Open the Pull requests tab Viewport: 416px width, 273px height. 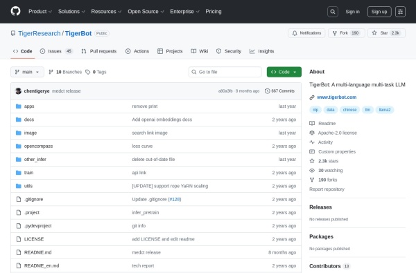click(99, 51)
